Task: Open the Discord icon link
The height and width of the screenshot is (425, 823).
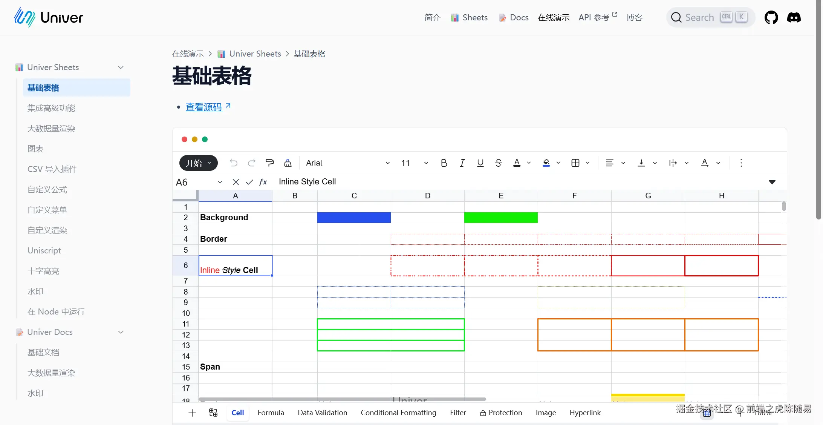Action: pos(794,17)
